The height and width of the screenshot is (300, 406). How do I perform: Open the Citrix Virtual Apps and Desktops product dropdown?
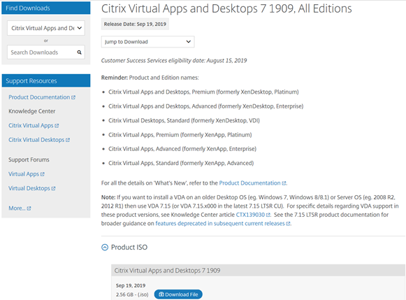pyautogui.click(x=46, y=28)
